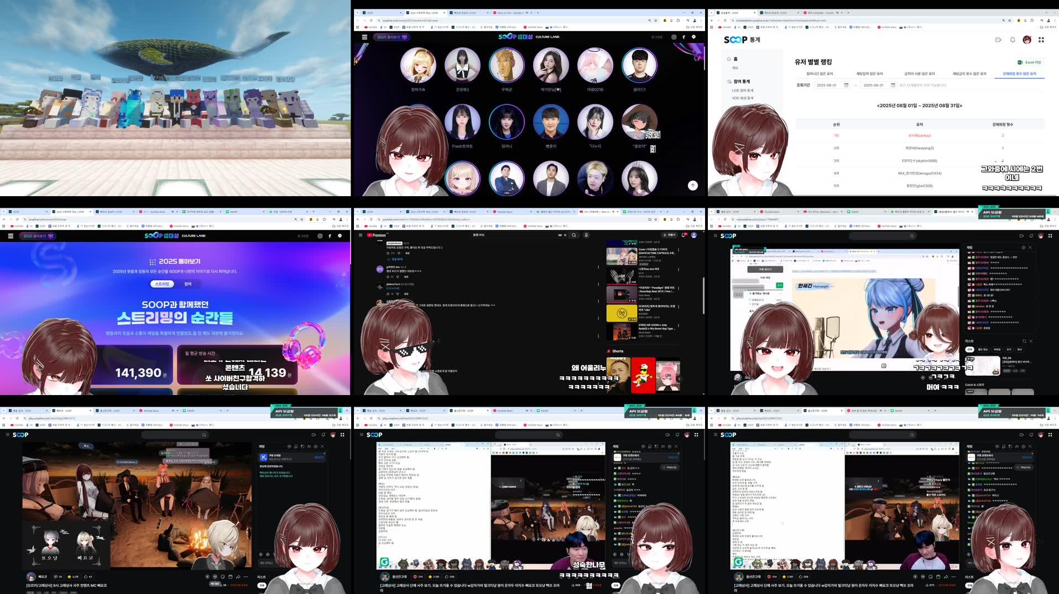1059x594 pixels.
Task: Click the refresh icon in the 리스트 panel
Action: coord(1024,341)
